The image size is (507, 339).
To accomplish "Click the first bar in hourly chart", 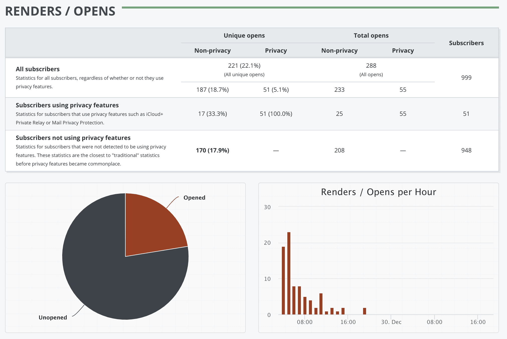I will coord(283,281).
